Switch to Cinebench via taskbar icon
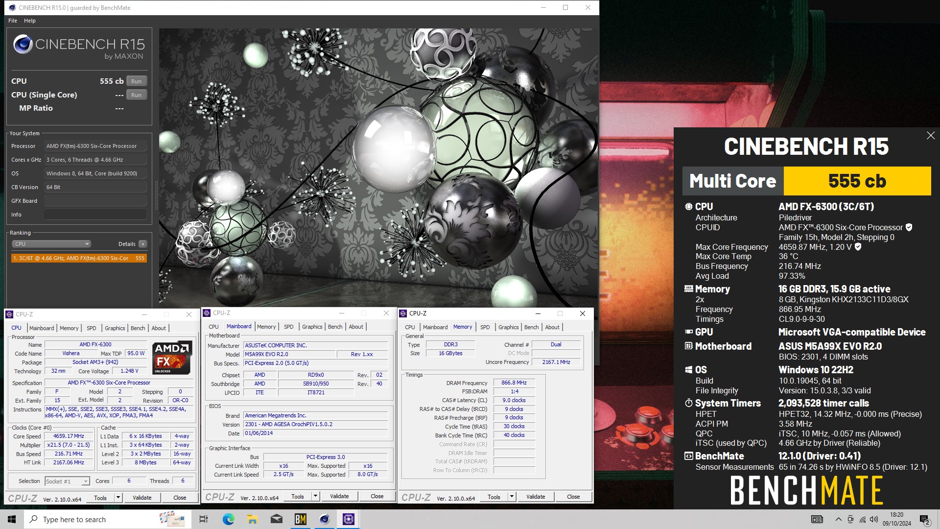 point(324,519)
